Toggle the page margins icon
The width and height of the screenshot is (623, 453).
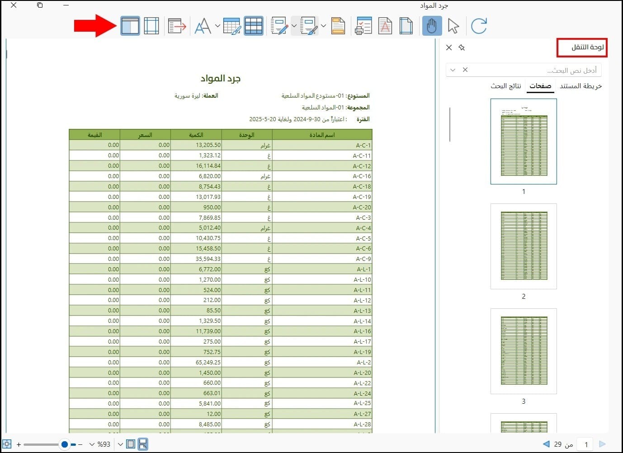[151, 26]
